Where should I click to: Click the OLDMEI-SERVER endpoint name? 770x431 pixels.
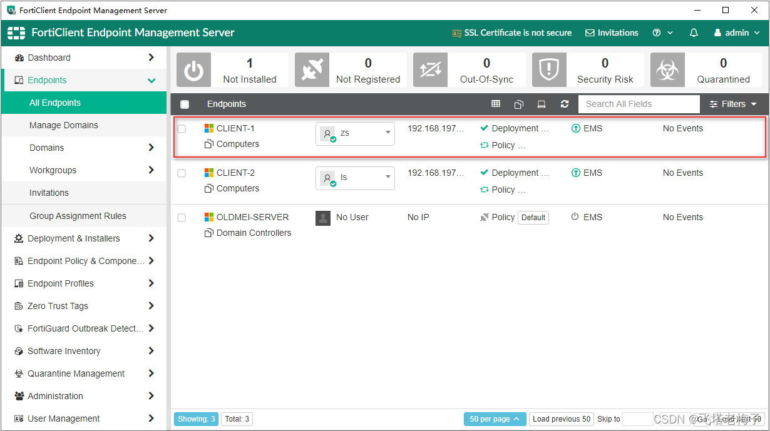(x=253, y=217)
